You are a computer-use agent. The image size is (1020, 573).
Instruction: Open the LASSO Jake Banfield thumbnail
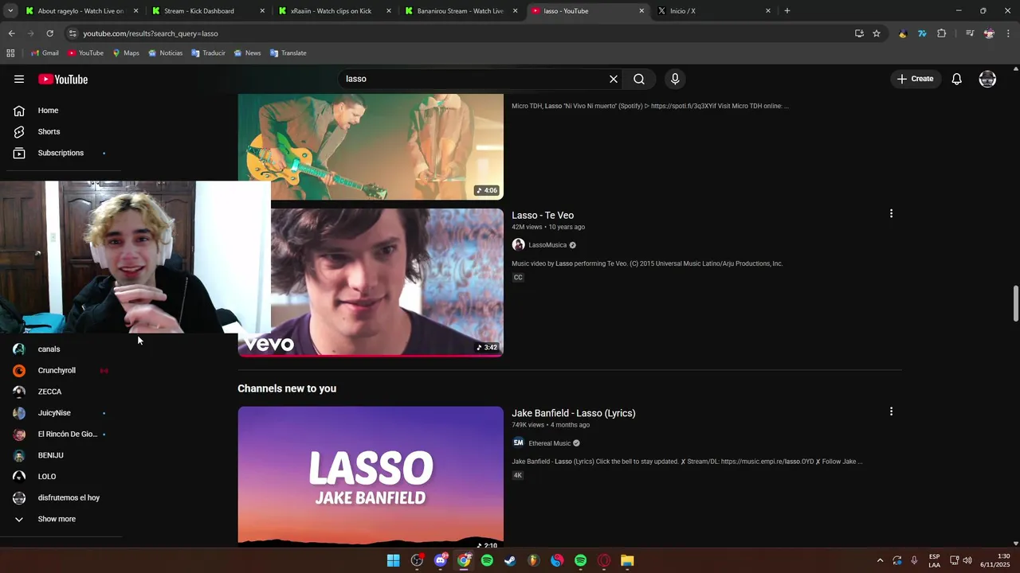point(371,475)
